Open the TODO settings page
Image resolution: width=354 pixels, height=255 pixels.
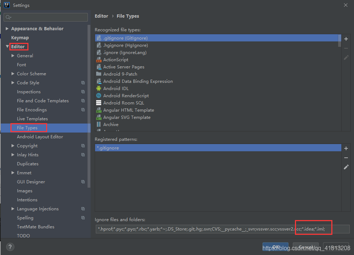coord(23,236)
